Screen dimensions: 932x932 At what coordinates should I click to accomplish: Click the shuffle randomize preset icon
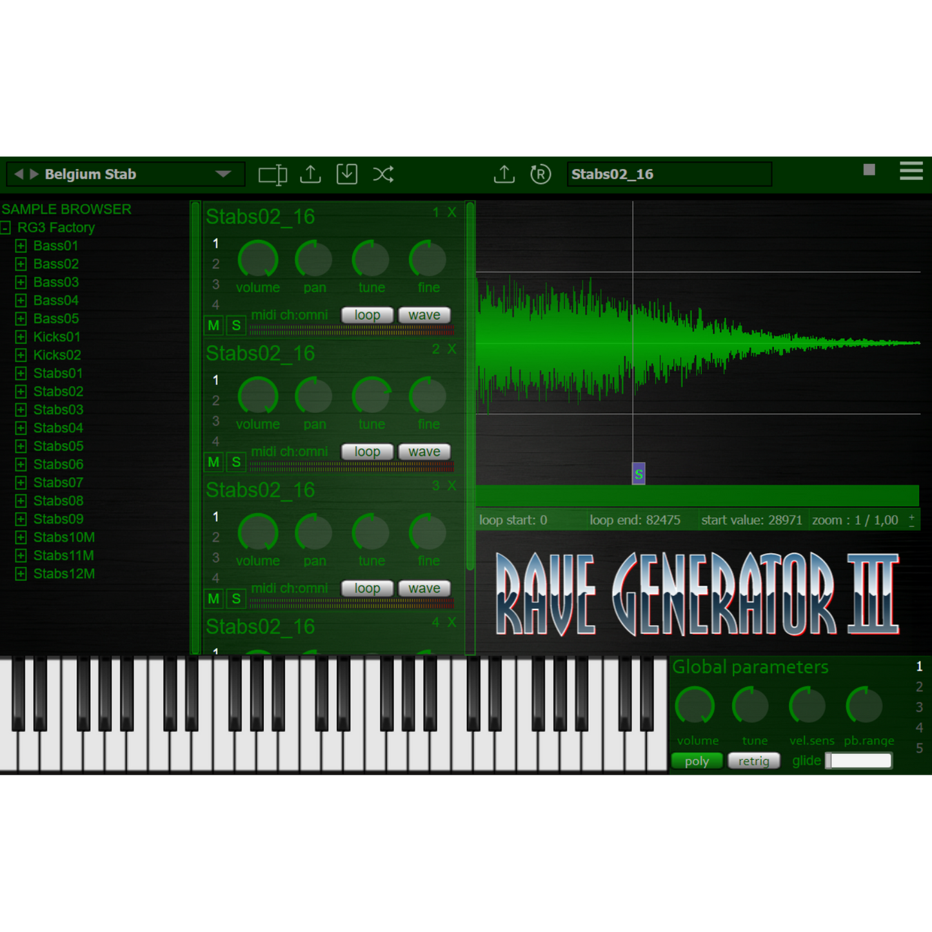point(383,174)
